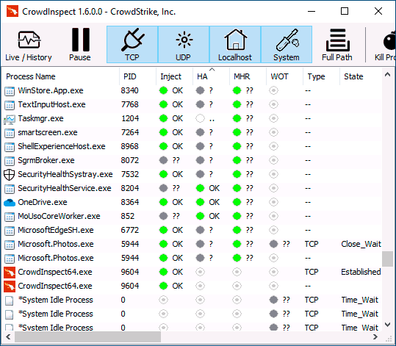Open the Live / History view
396x346 pixels.
pos(29,45)
